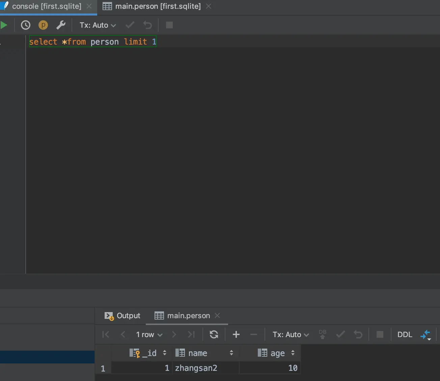The height and width of the screenshot is (381, 440).
Task: Select the _id cell with value 1
Action: (142, 368)
